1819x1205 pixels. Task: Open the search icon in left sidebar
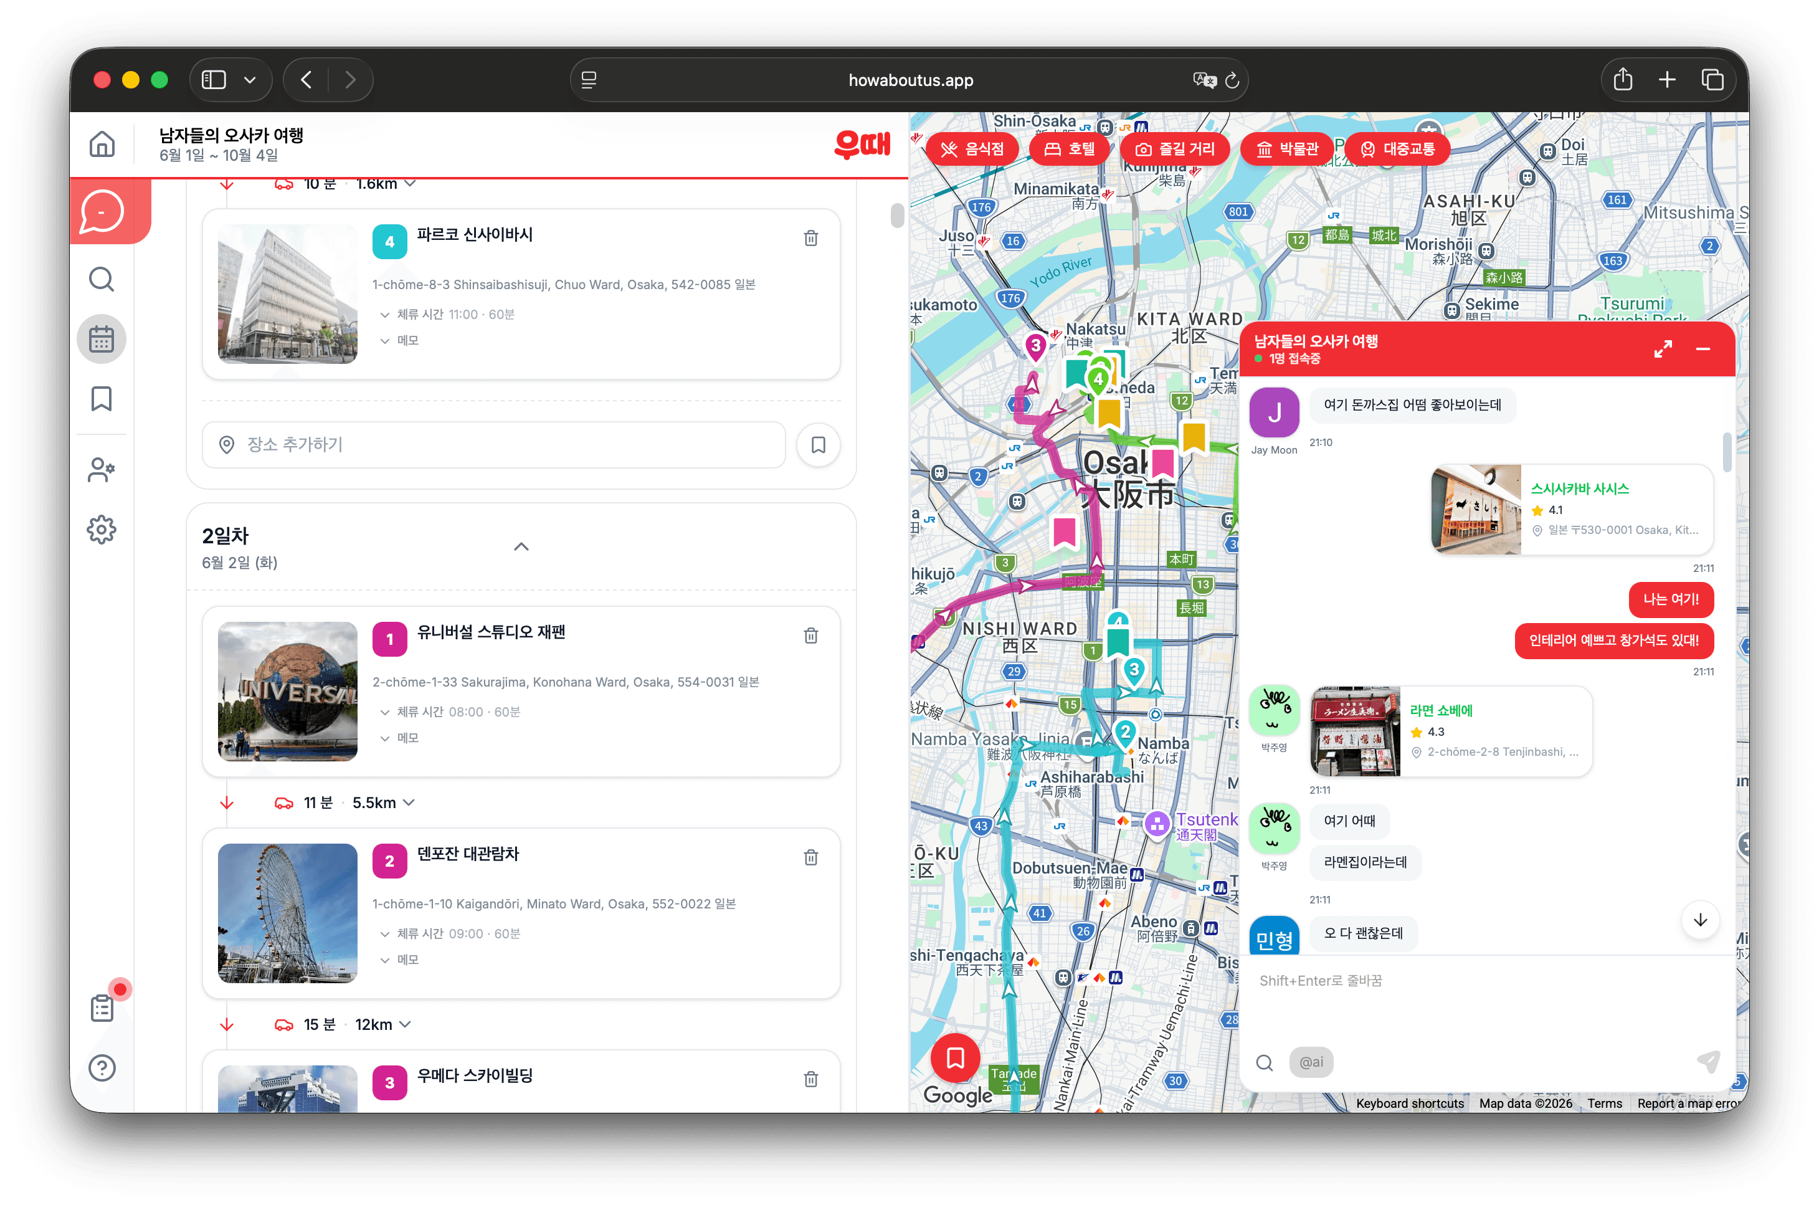[x=102, y=279]
